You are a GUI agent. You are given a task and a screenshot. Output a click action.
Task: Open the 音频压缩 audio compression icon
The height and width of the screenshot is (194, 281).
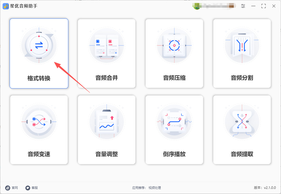174,45
